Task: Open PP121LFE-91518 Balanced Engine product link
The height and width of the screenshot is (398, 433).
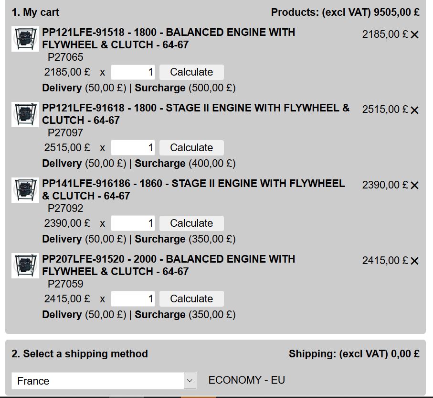Action: point(169,38)
